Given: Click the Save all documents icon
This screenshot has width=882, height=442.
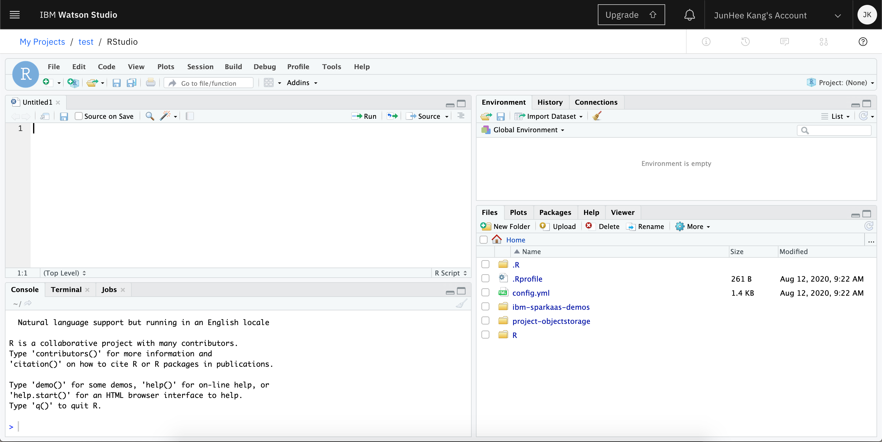Looking at the screenshot, I should tap(131, 83).
